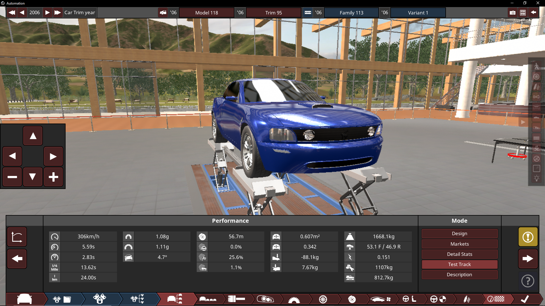Open the Model 118 selector
Screen dimensions: 545x306
click(207, 13)
